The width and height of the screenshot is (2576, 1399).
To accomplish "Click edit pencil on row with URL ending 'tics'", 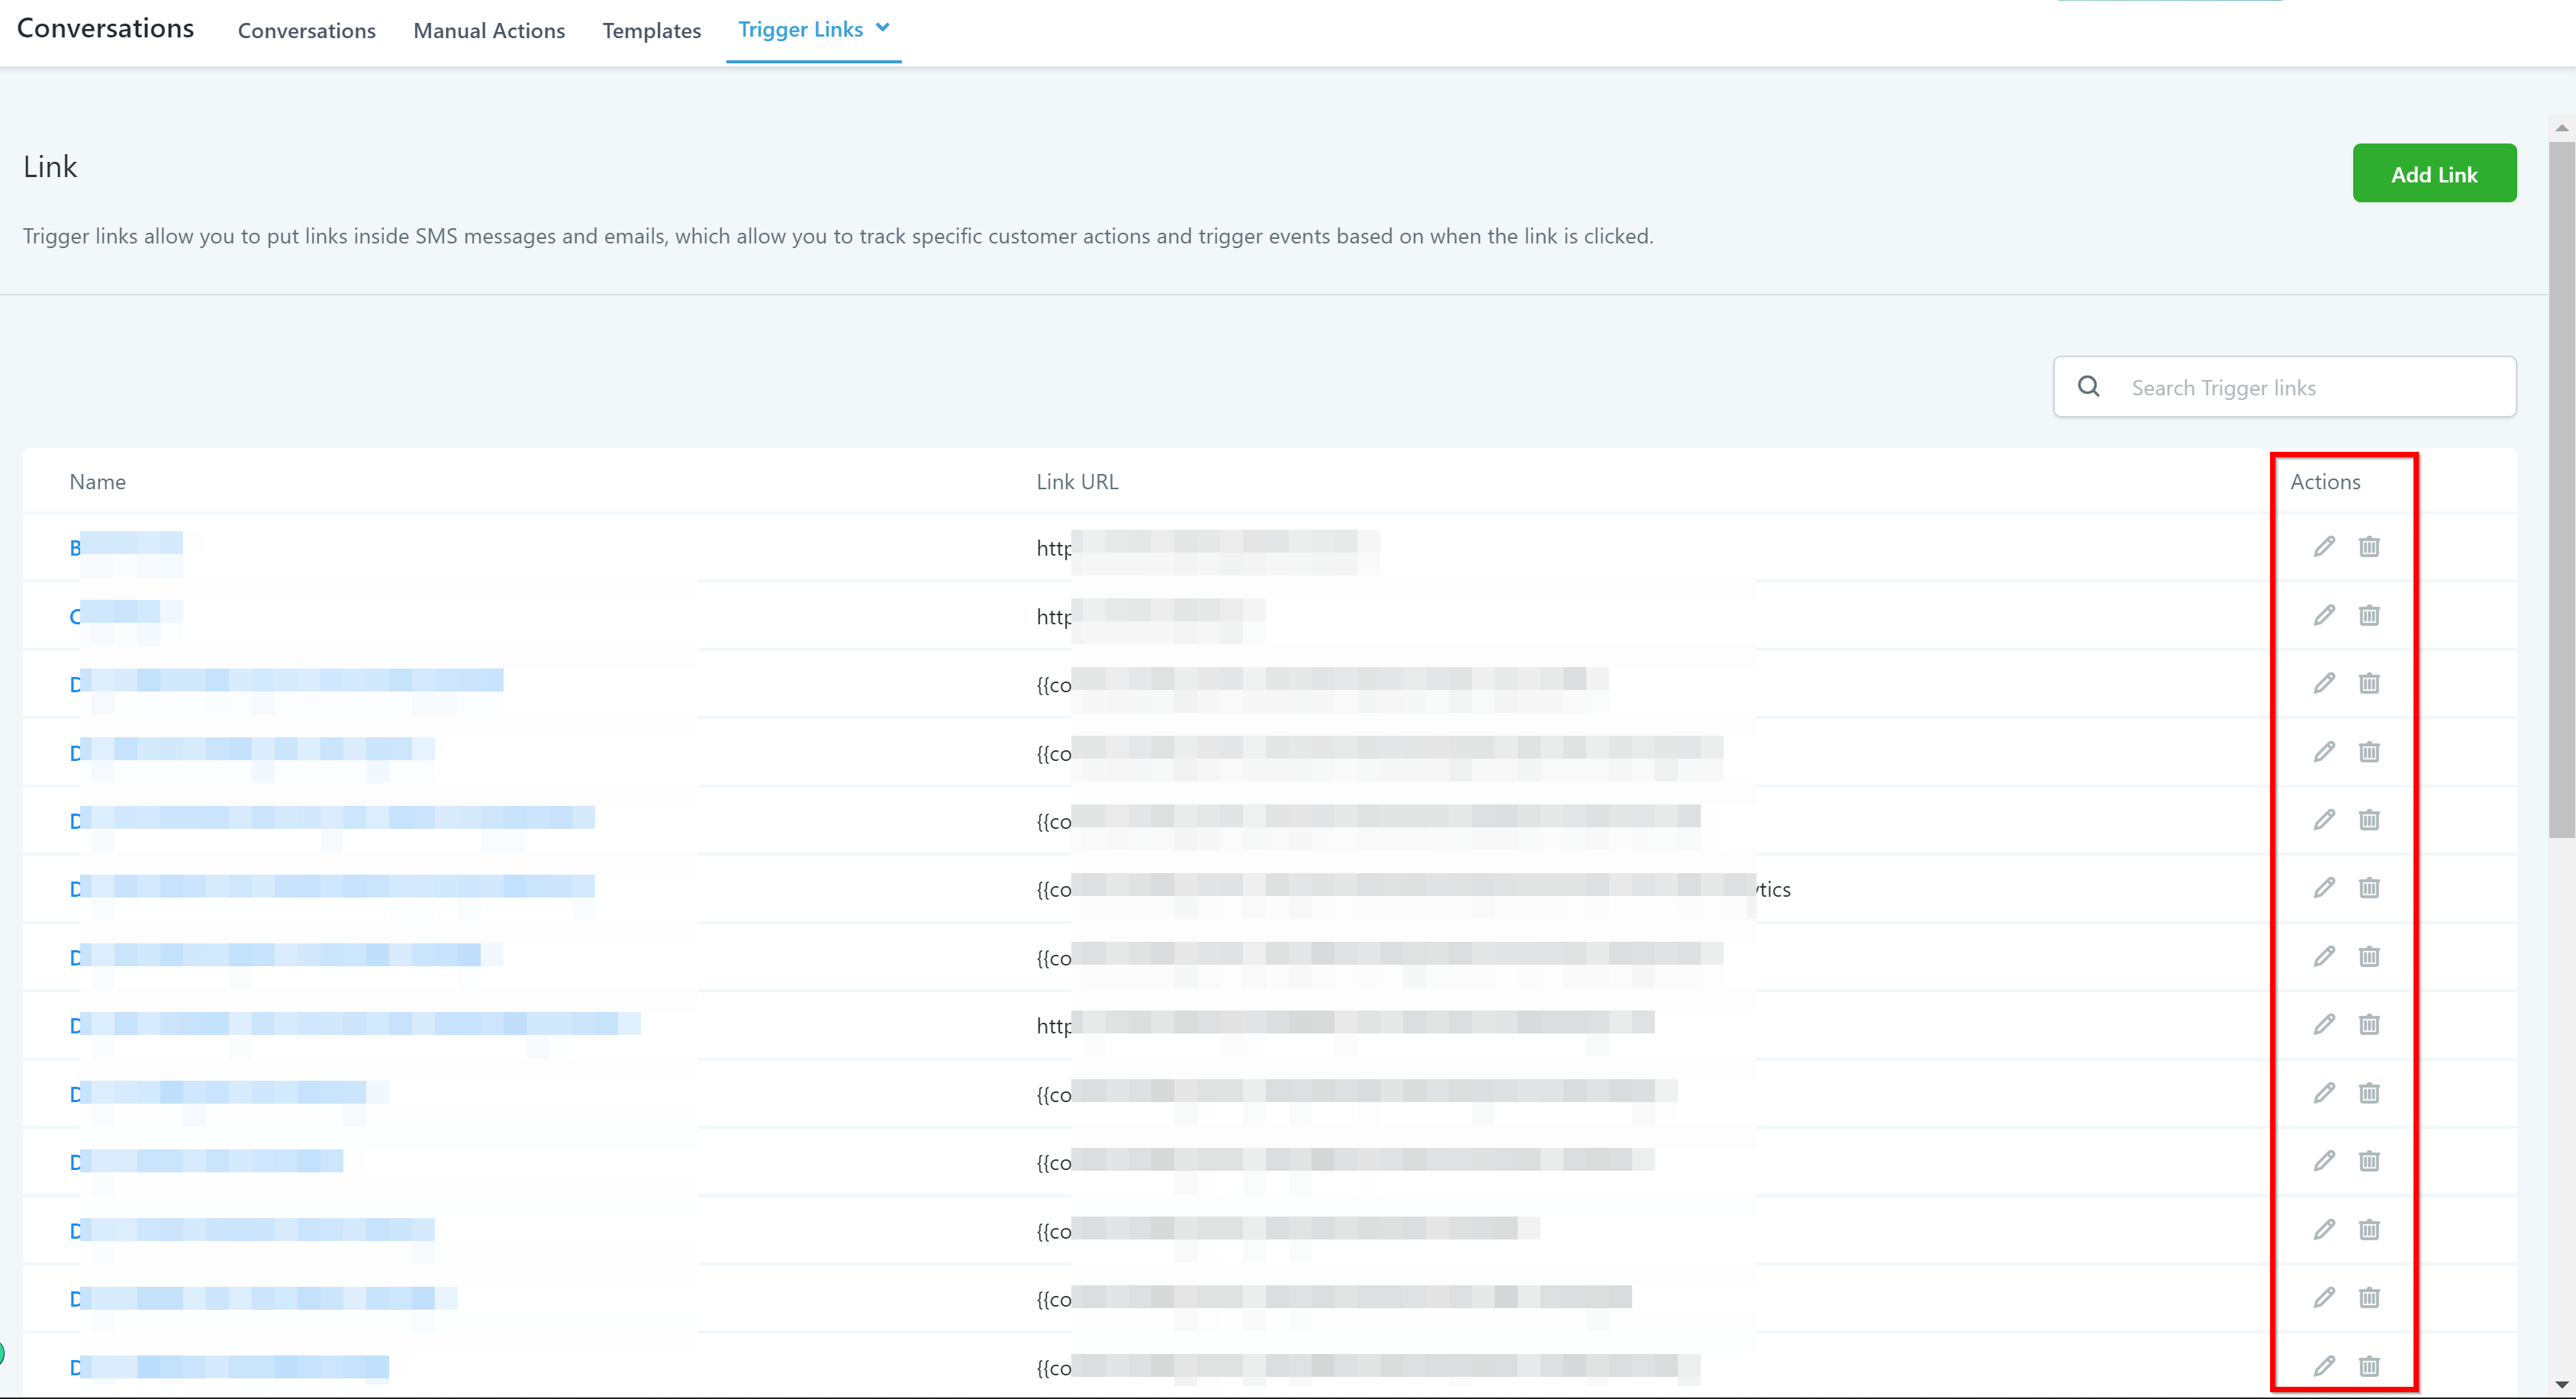I will [x=2324, y=888].
